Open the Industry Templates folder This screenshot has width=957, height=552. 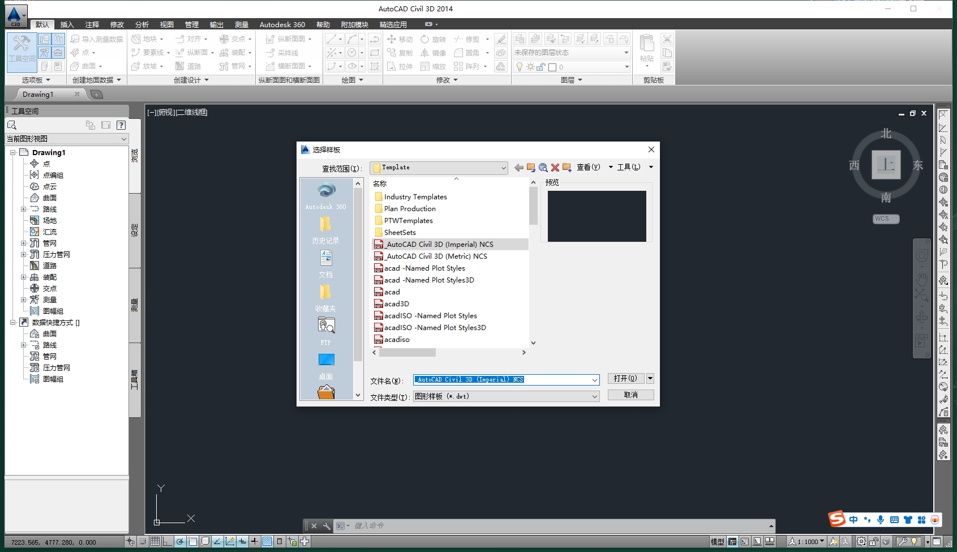[x=415, y=197]
